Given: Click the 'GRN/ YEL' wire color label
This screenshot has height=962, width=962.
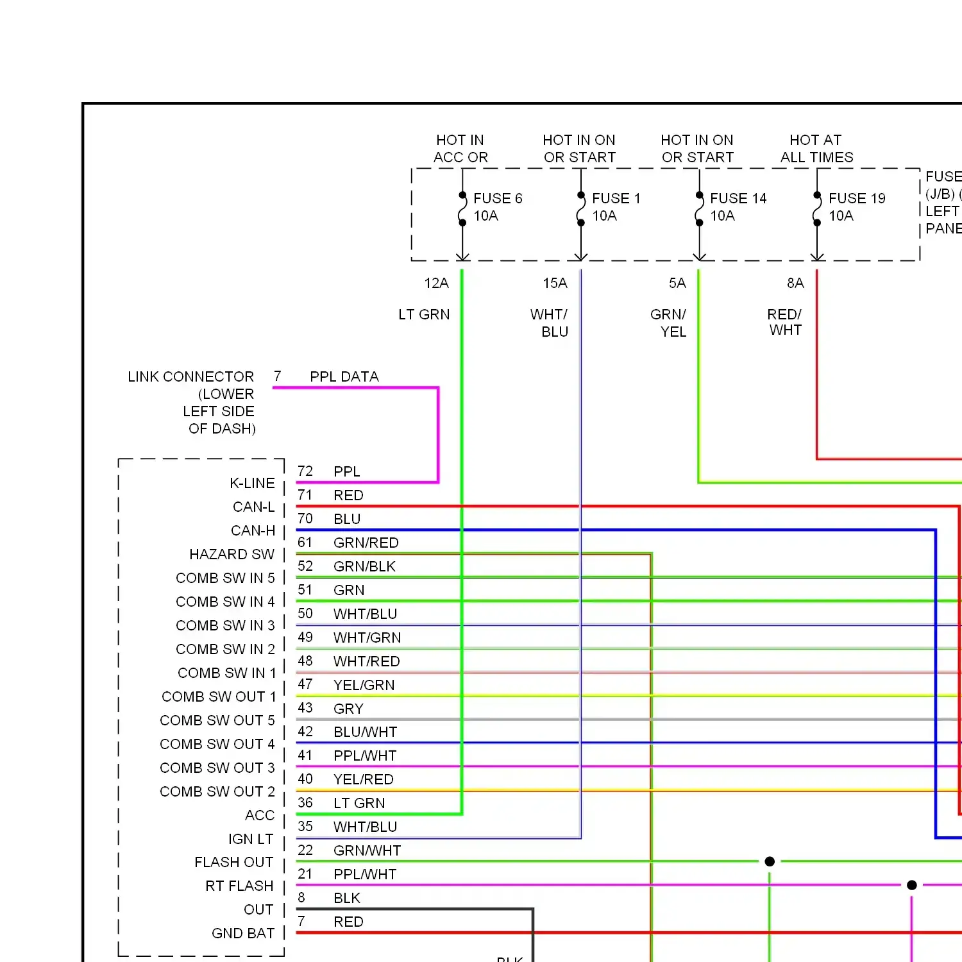Looking at the screenshot, I should pos(668,323).
